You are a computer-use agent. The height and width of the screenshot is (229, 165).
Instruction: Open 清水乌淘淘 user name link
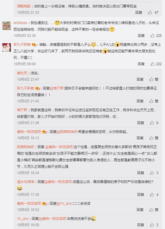coord(25,182)
